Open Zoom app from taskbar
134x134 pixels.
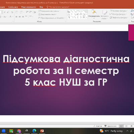[x=4, y=131]
